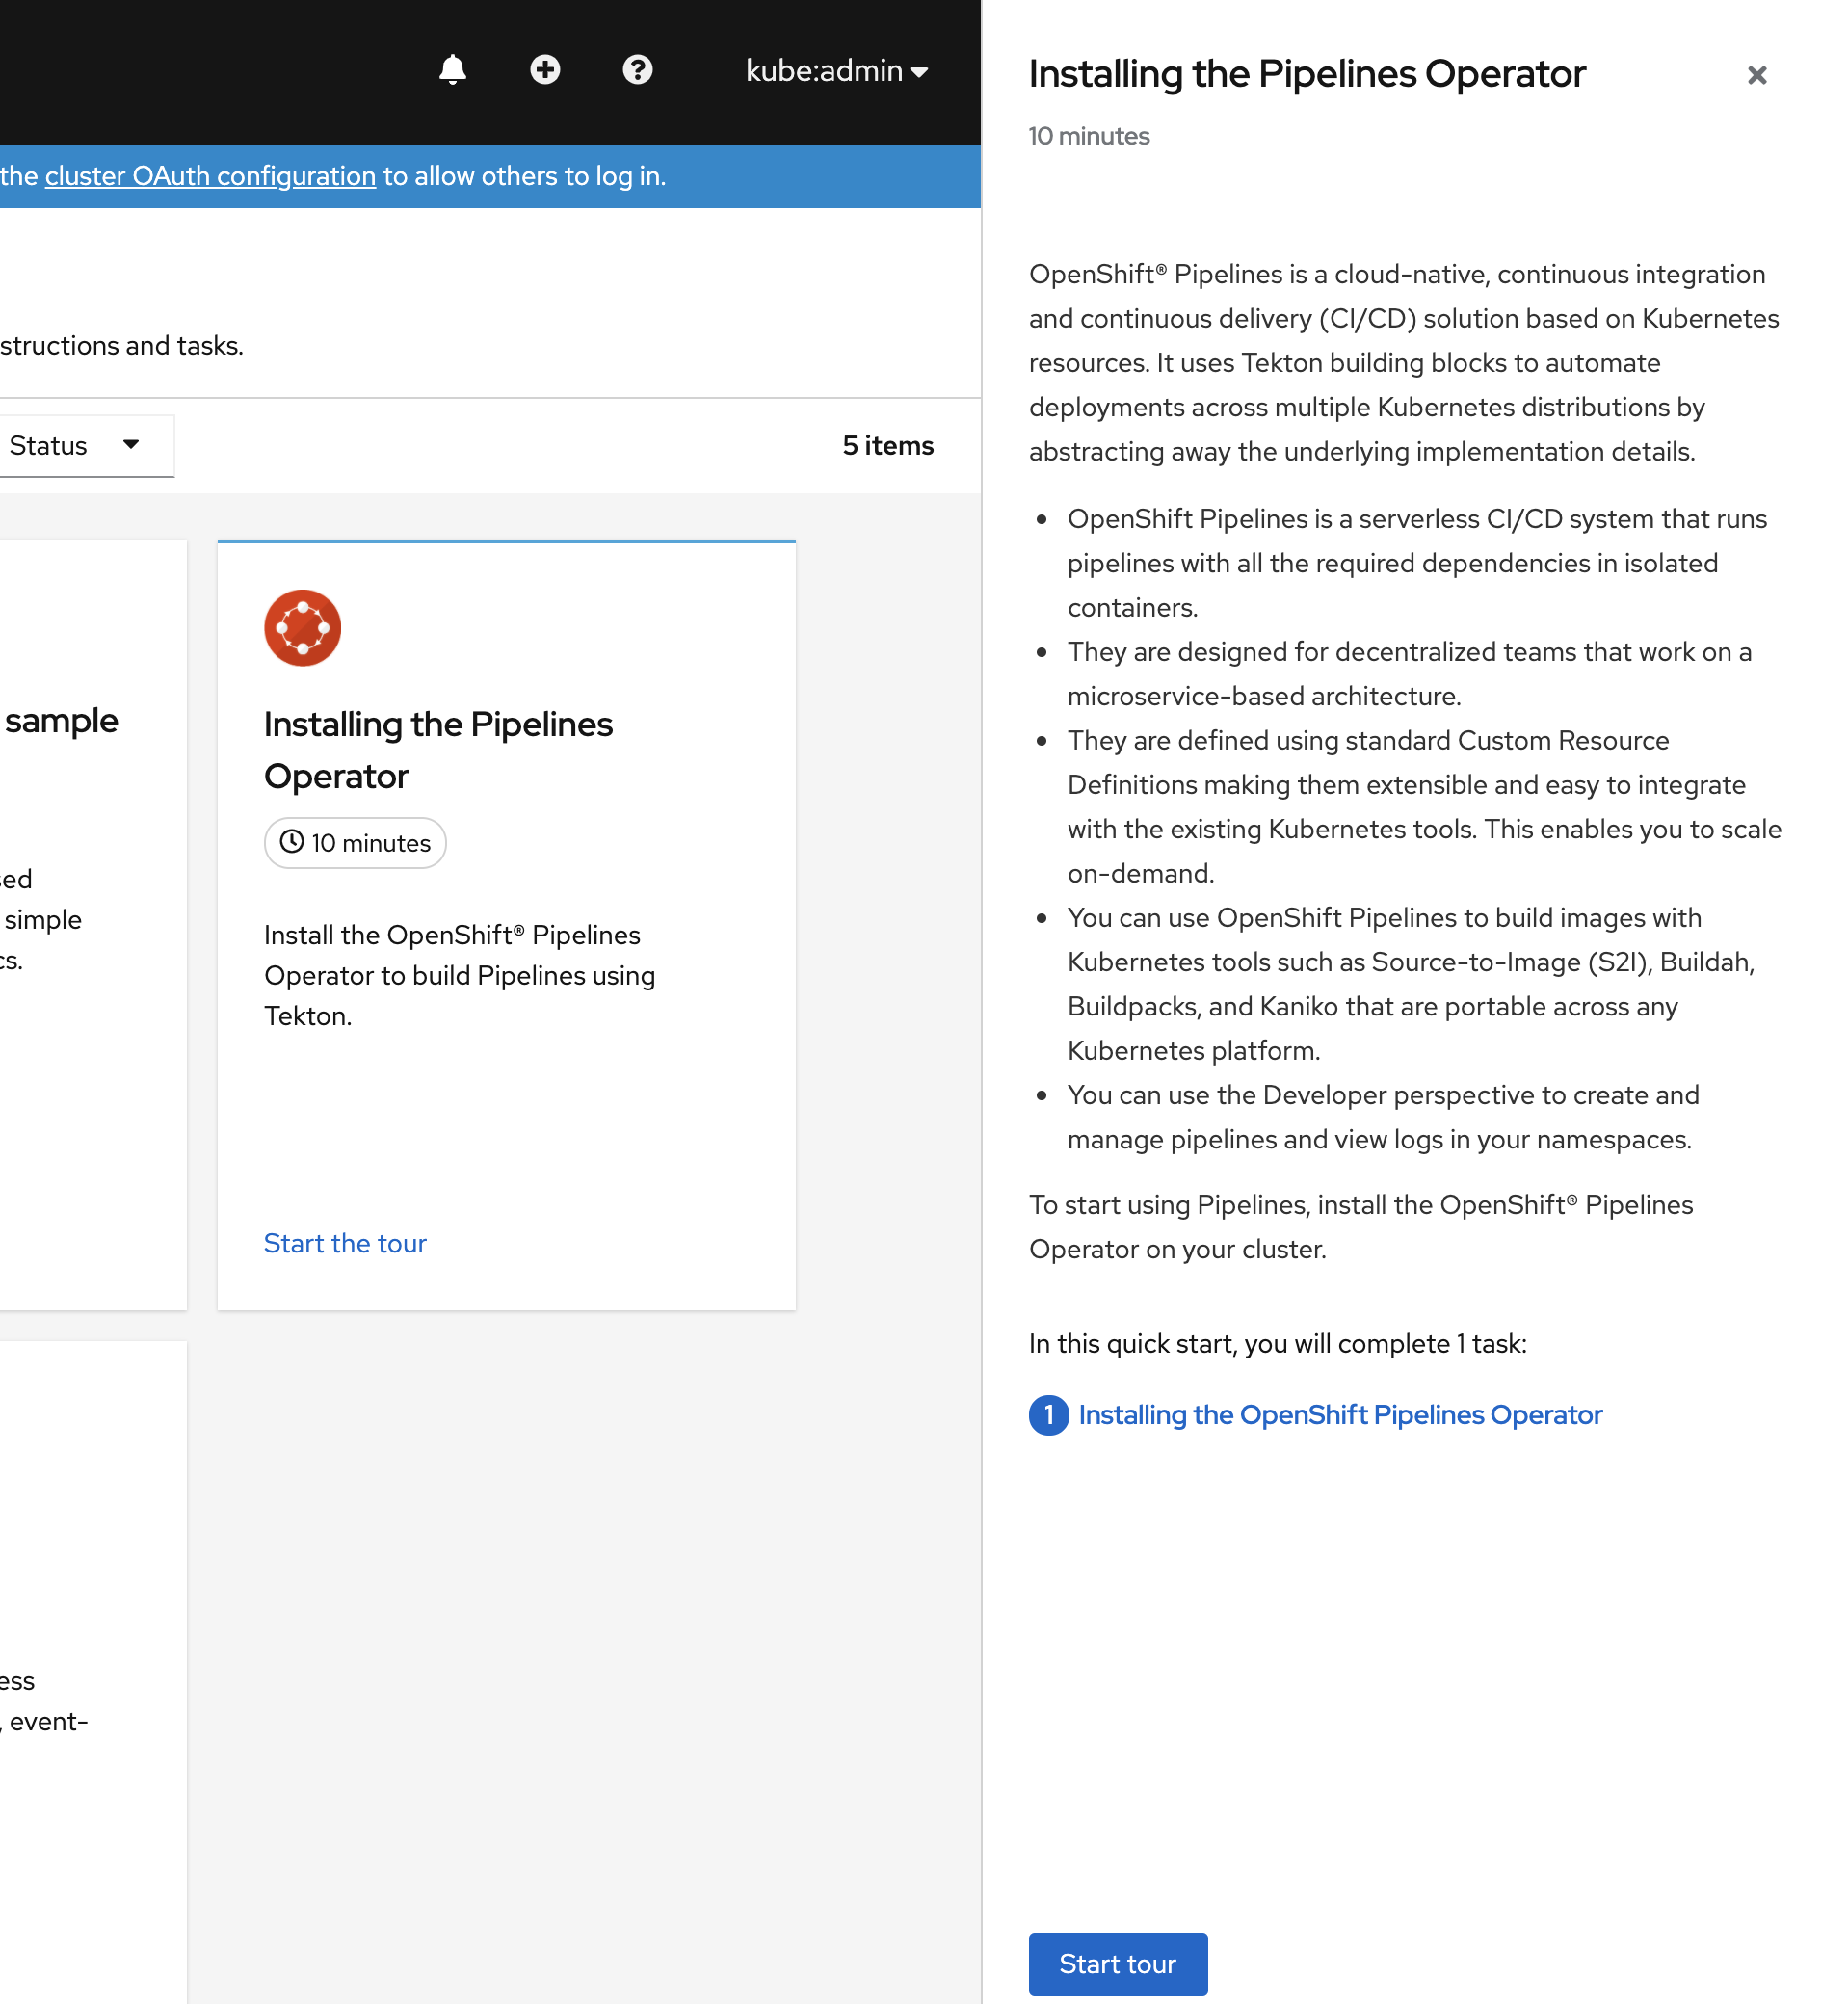
Task: Click the bullet about the Developer perspective
Action: (1383, 1117)
